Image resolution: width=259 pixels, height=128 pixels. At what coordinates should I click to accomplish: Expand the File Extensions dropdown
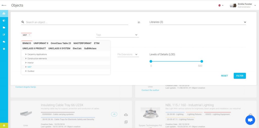tap(128, 54)
